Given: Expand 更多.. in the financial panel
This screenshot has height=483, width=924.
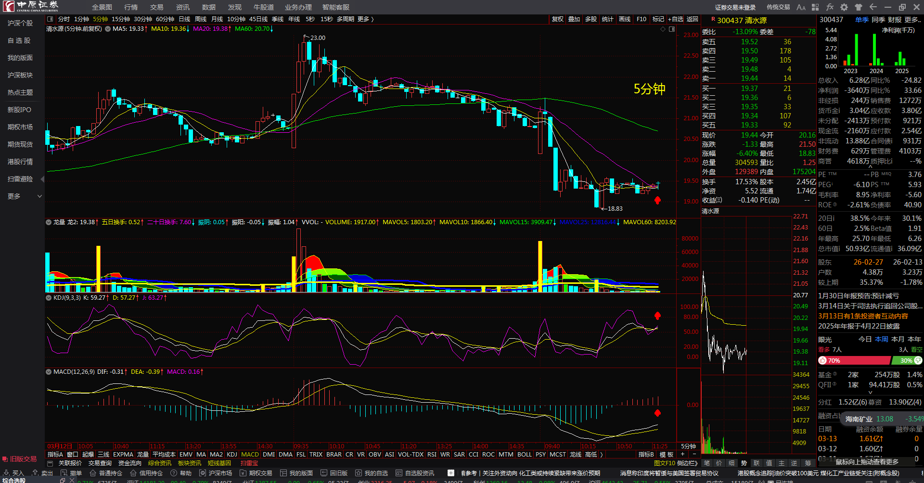Looking at the screenshot, I should [913, 20].
